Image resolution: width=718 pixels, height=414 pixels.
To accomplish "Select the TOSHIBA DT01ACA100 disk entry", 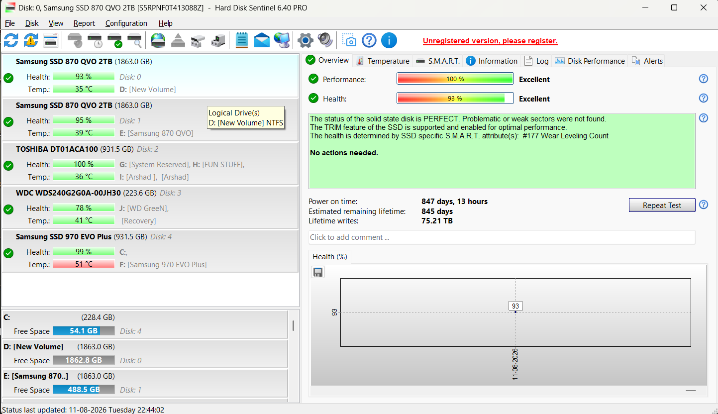I will pyautogui.click(x=150, y=163).
